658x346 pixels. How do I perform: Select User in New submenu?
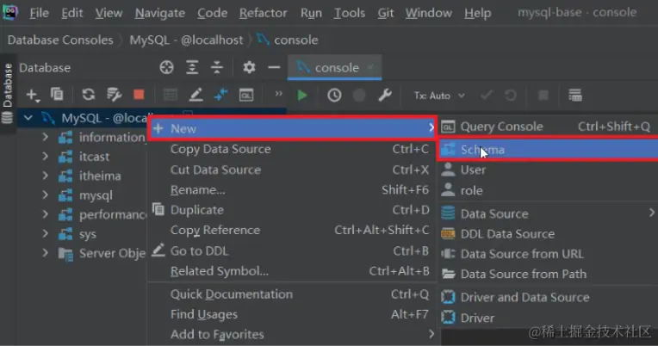click(548, 170)
